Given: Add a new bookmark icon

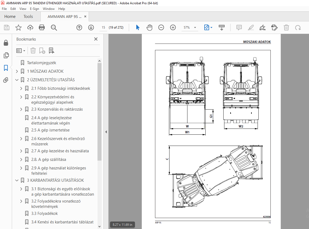Looking at the screenshot, I should 42,51.
